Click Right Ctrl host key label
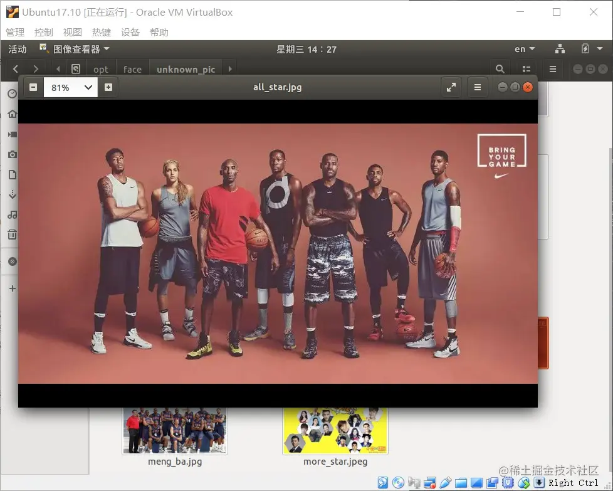The width and height of the screenshot is (613, 491). 573,483
